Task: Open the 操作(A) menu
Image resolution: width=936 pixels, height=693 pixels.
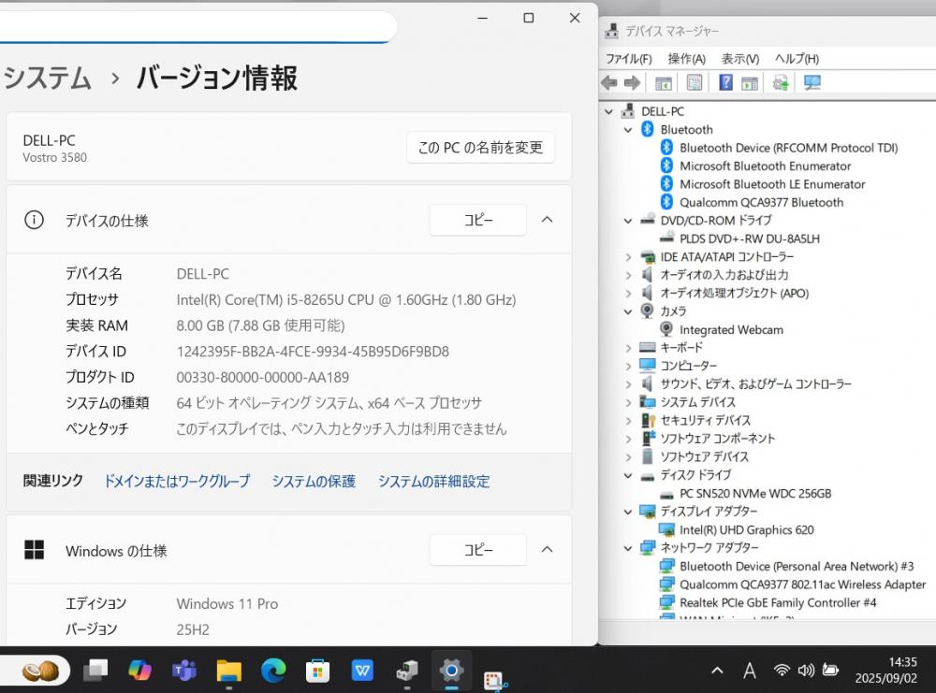Action: point(686,58)
